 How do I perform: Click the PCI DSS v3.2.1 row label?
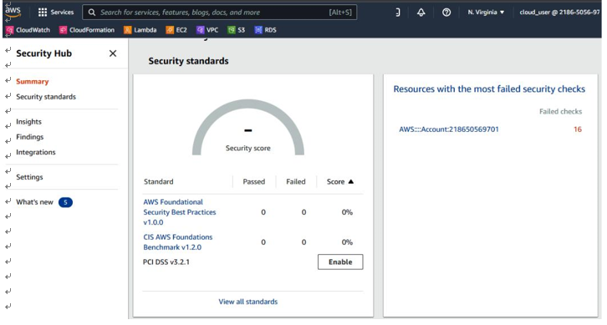click(166, 262)
